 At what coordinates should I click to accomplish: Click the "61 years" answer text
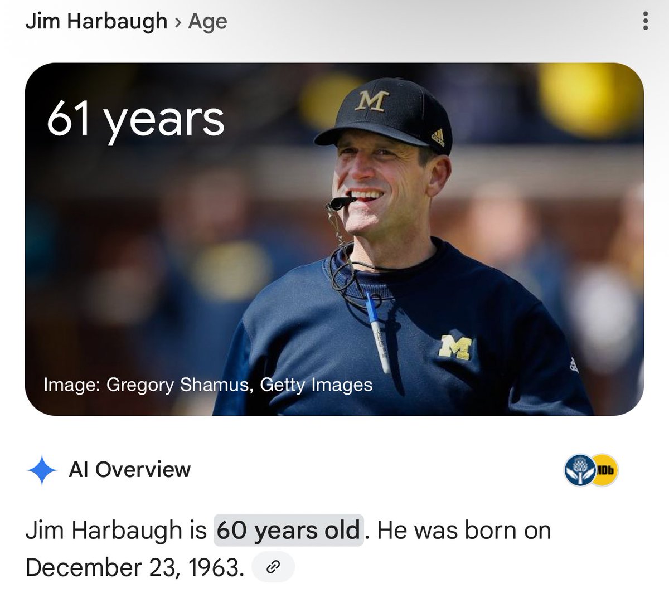tap(136, 119)
